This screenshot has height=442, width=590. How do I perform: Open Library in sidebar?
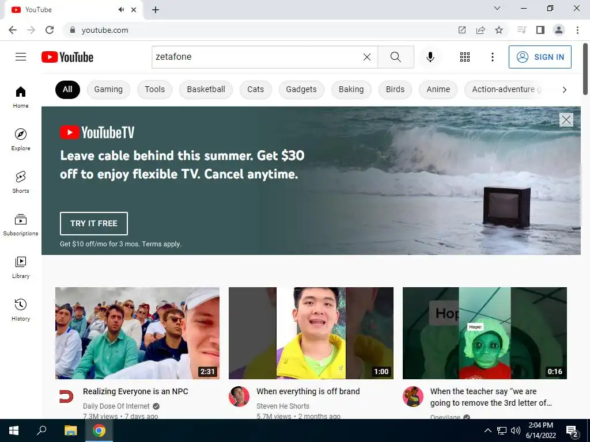tap(21, 267)
